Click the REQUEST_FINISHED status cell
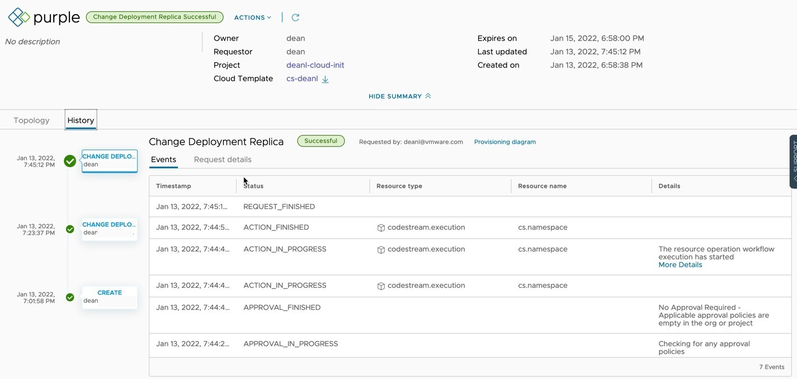 (279, 207)
